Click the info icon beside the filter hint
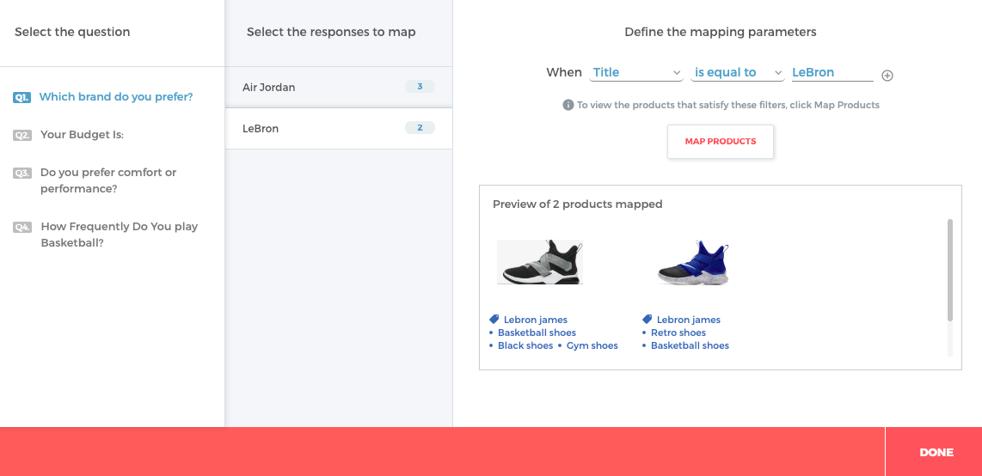This screenshot has width=982, height=476. pyautogui.click(x=568, y=105)
